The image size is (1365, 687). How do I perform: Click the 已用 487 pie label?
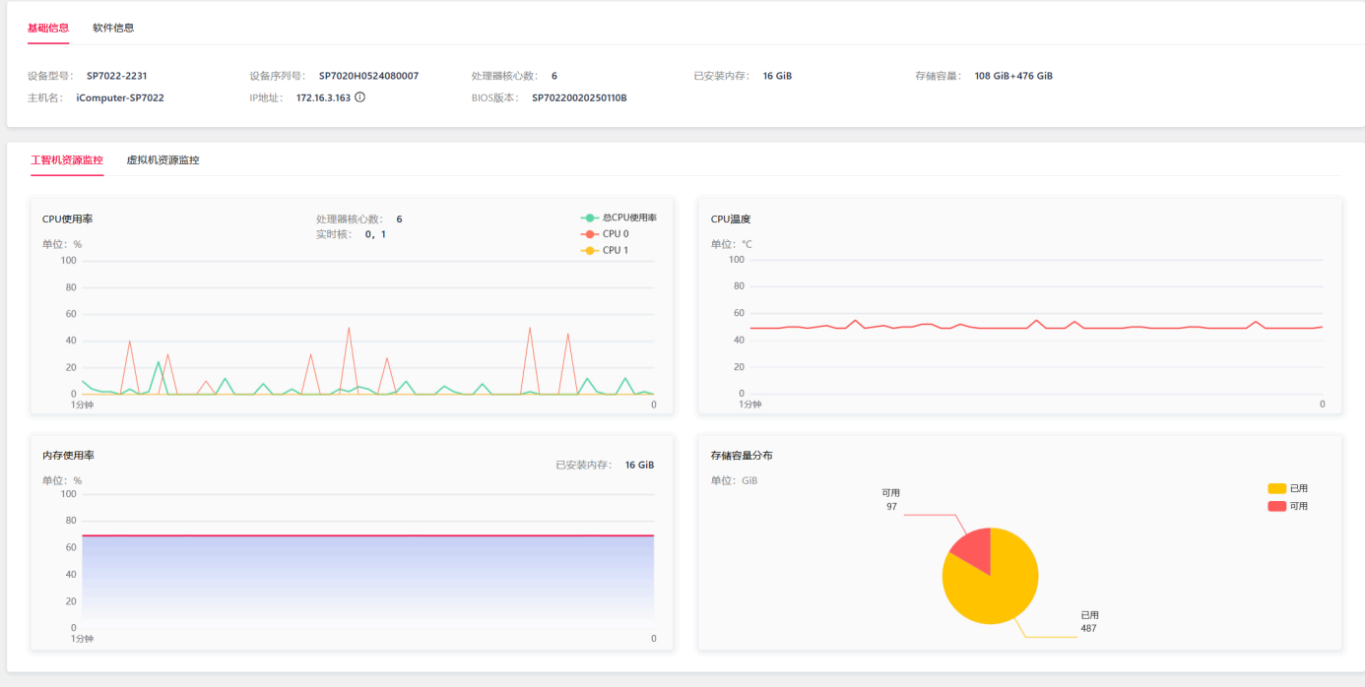[1088, 621]
